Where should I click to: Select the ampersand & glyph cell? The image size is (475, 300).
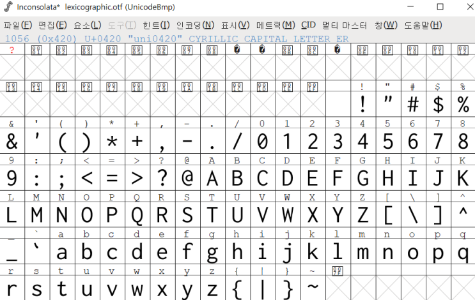[x=12, y=141]
